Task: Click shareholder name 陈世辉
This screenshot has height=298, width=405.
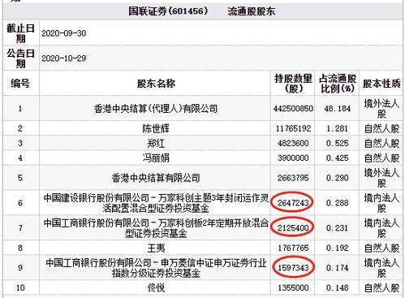Action: pos(156,128)
